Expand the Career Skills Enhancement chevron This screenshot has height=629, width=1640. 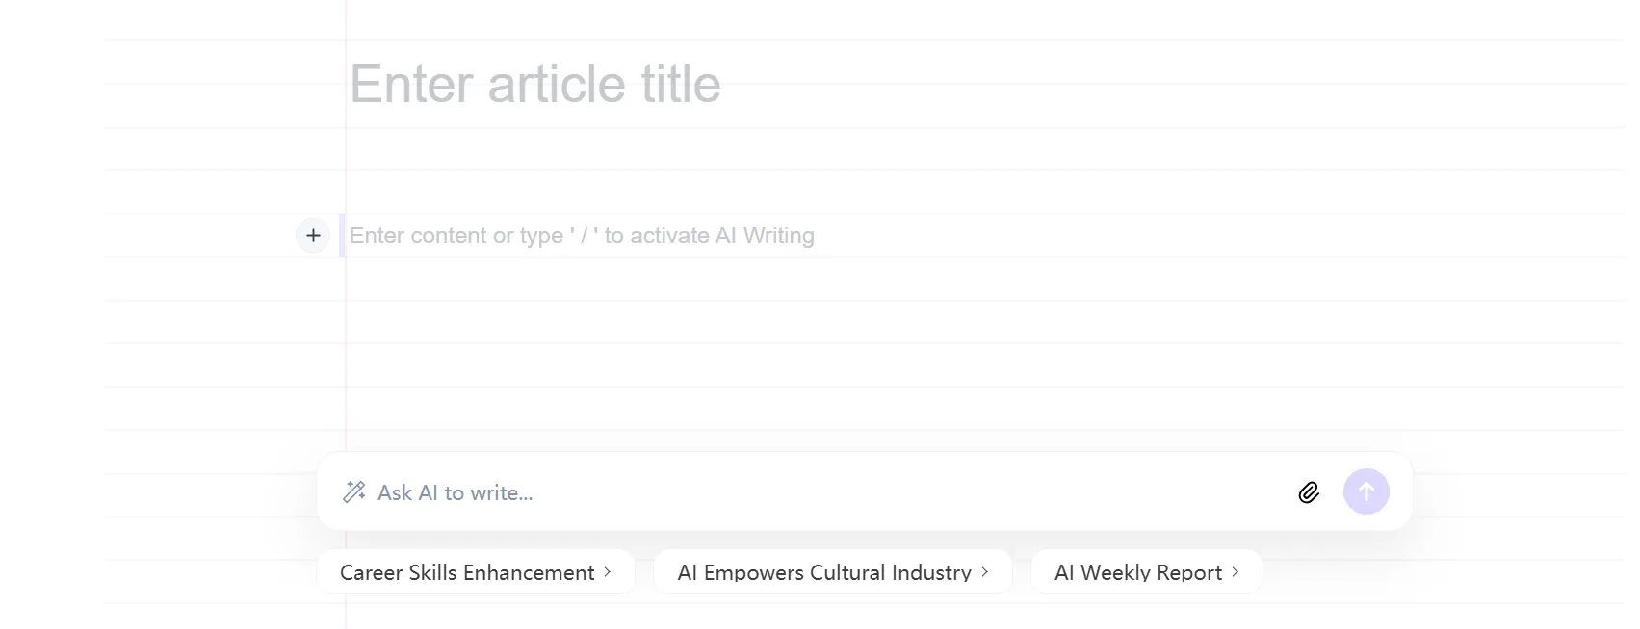tap(608, 572)
